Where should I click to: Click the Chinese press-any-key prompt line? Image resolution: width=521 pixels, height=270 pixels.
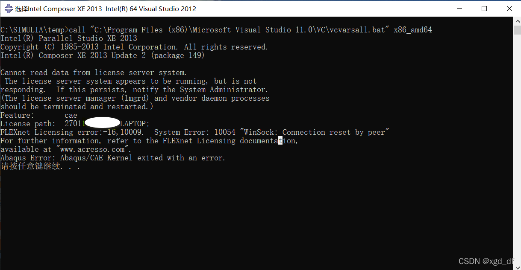coord(40,166)
